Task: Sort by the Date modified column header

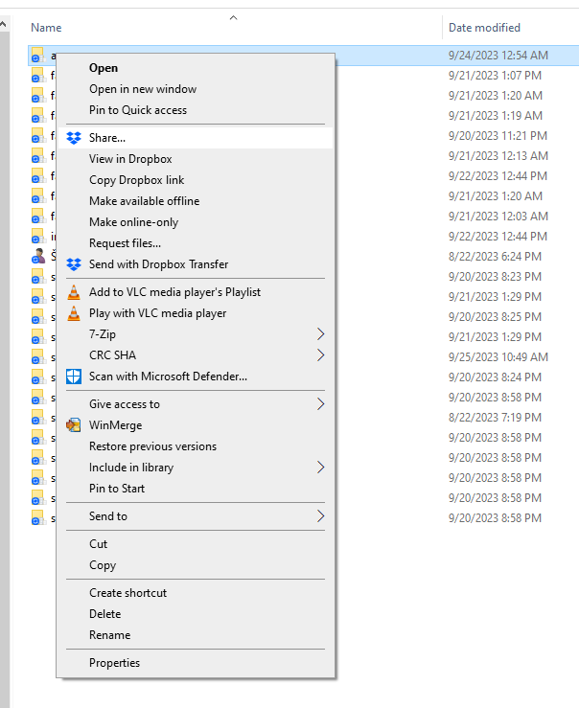Action: click(x=484, y=28)
